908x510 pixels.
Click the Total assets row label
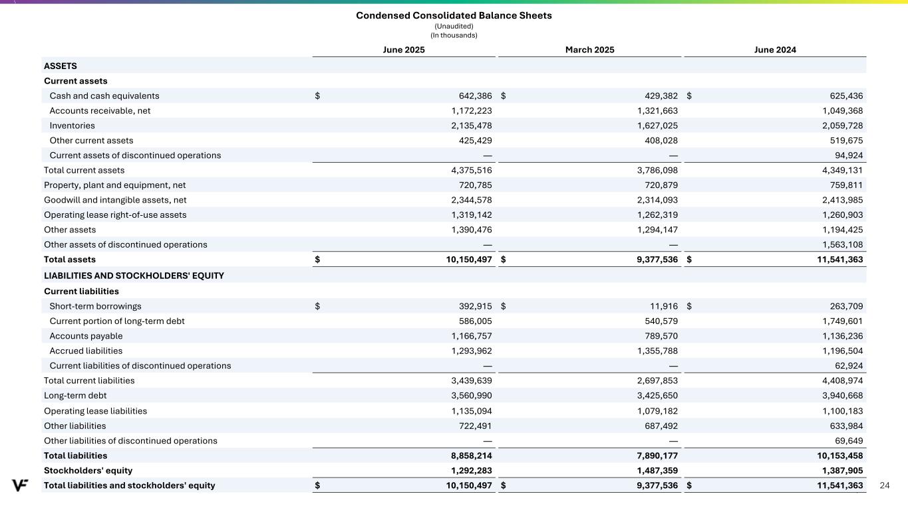pyautogui.click(x=70, y=260)
